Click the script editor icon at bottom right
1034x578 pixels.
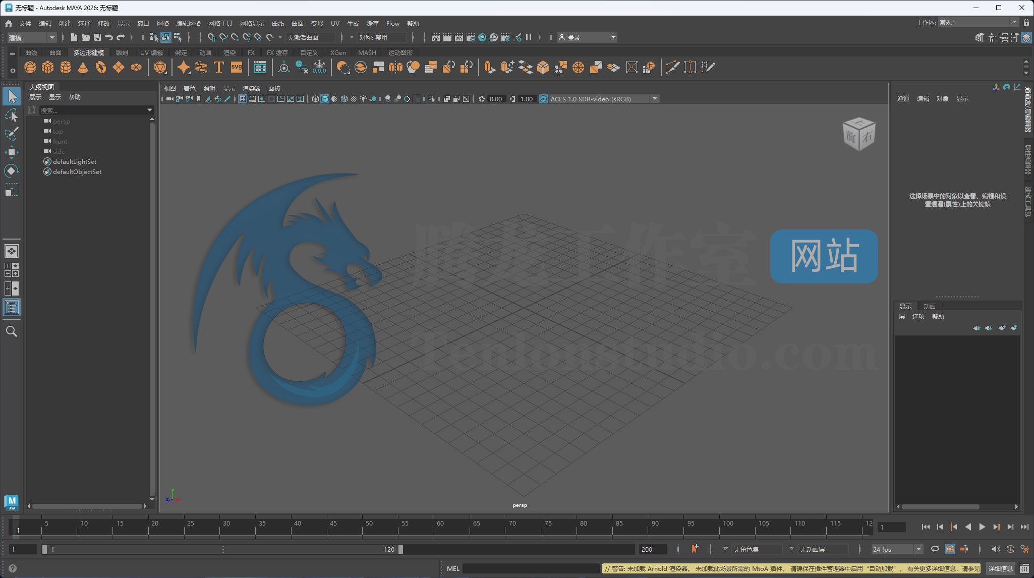[x=1024, y=568]
